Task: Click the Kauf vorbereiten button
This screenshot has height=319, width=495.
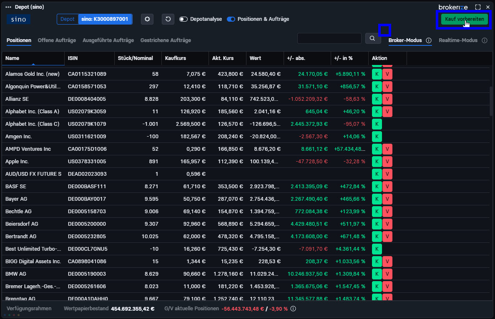Action: tap(465, 19)
